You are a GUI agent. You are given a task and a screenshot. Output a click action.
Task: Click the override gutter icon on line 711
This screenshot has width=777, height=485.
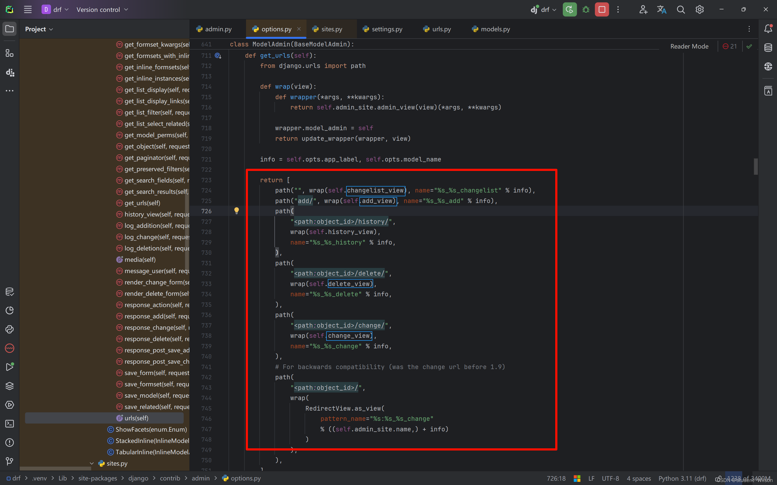coord(218,56)
